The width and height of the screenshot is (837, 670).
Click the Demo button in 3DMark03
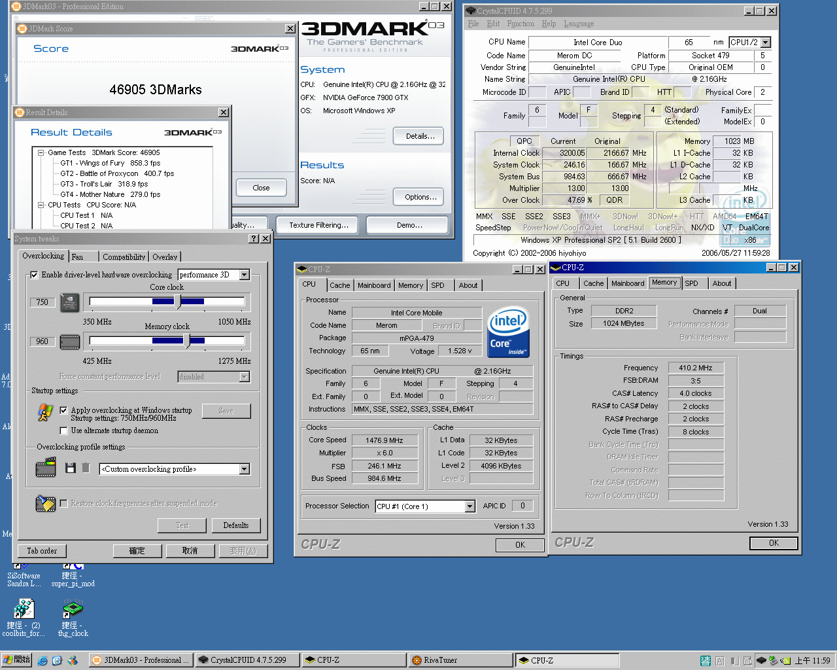pos(408,225)
